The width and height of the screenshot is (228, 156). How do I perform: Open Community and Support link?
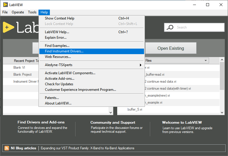113,123
